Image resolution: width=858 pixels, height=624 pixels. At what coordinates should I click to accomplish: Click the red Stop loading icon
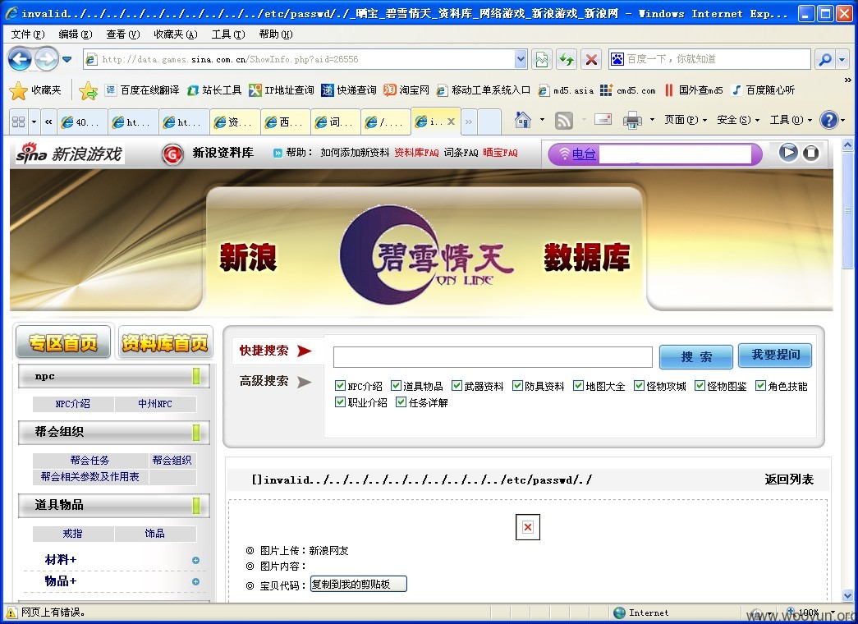click(591, 59)
